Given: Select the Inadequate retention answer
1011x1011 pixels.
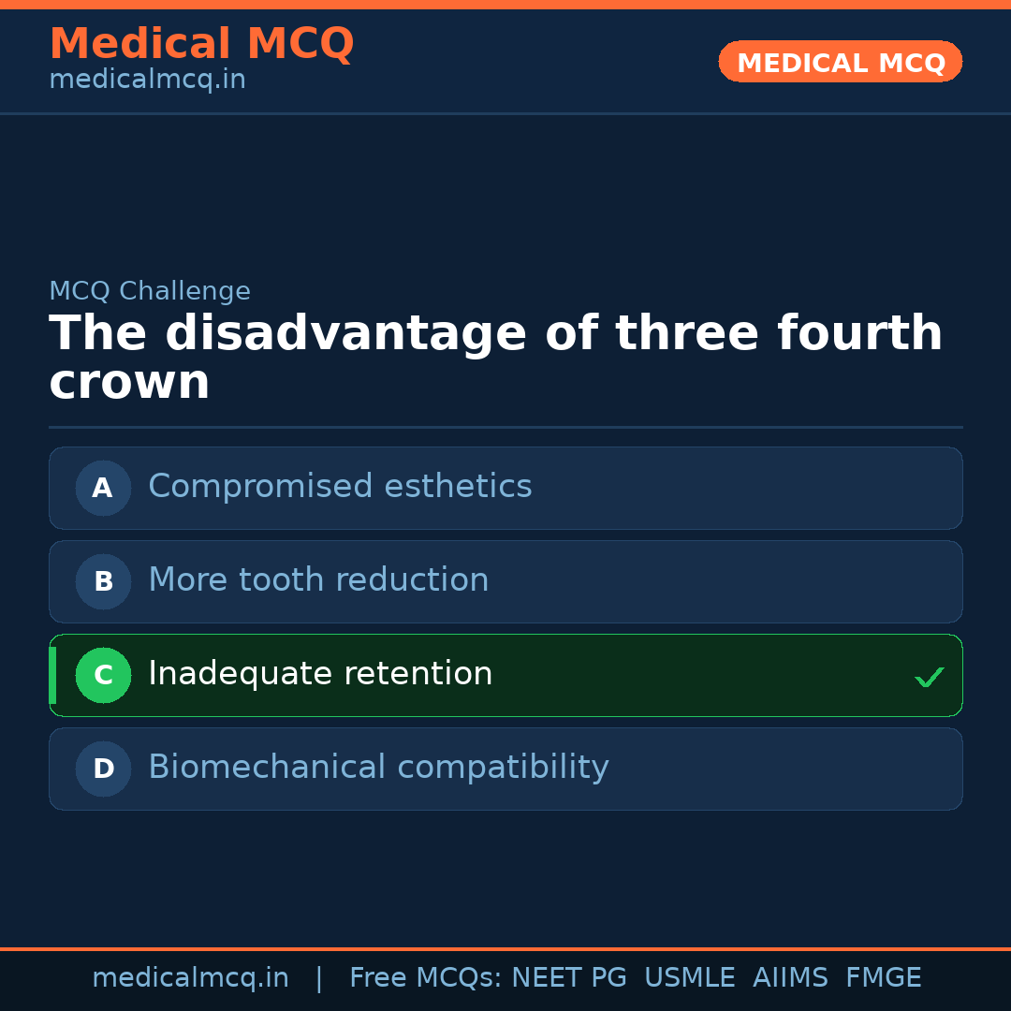Looking at the screenshot, I should (x=320, y=674).
